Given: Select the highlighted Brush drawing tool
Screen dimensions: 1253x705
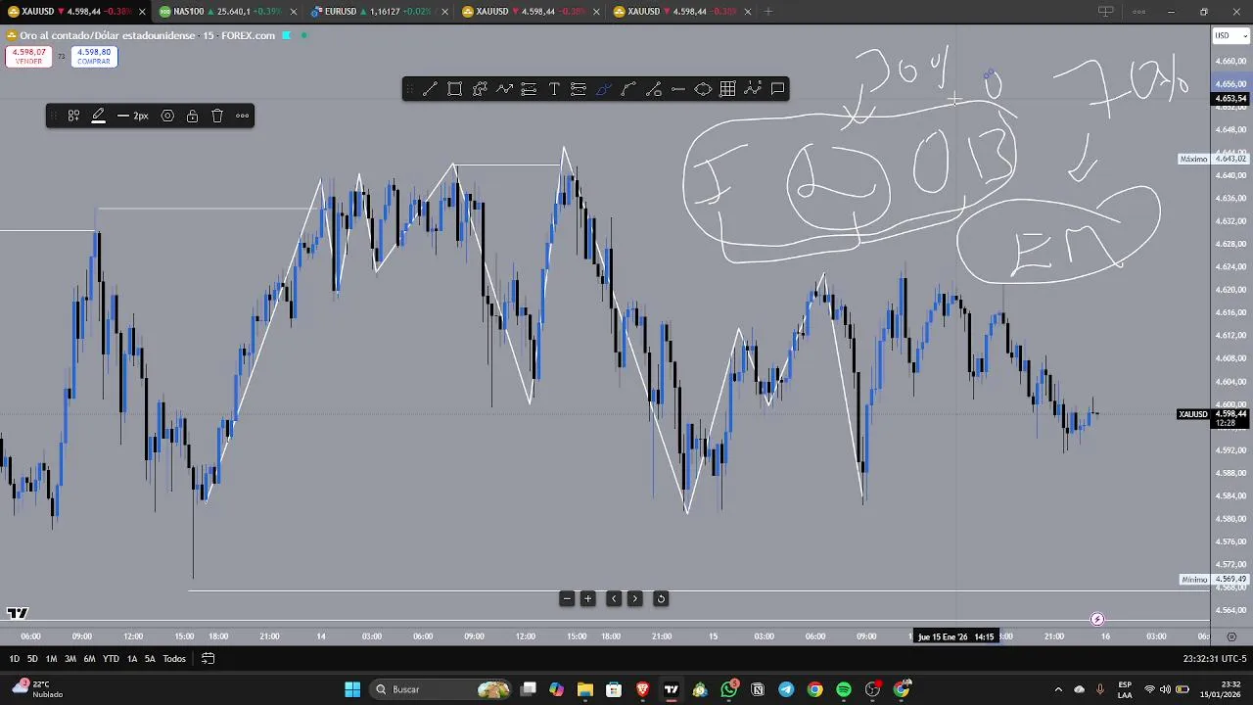Looking at the screenshot, I should pyautogui.click(x=604, y=89).
